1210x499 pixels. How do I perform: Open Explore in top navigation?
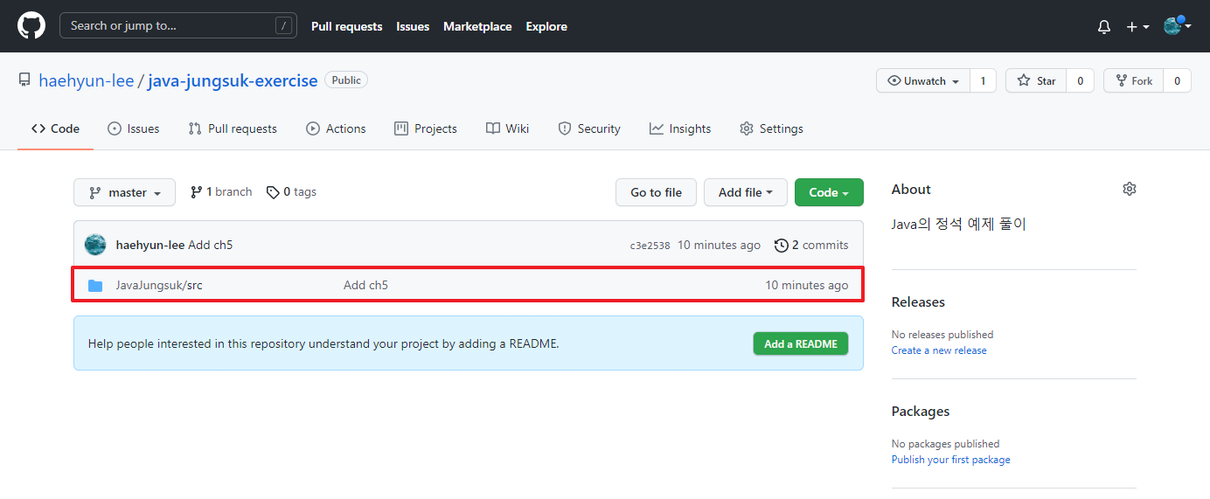546,26
